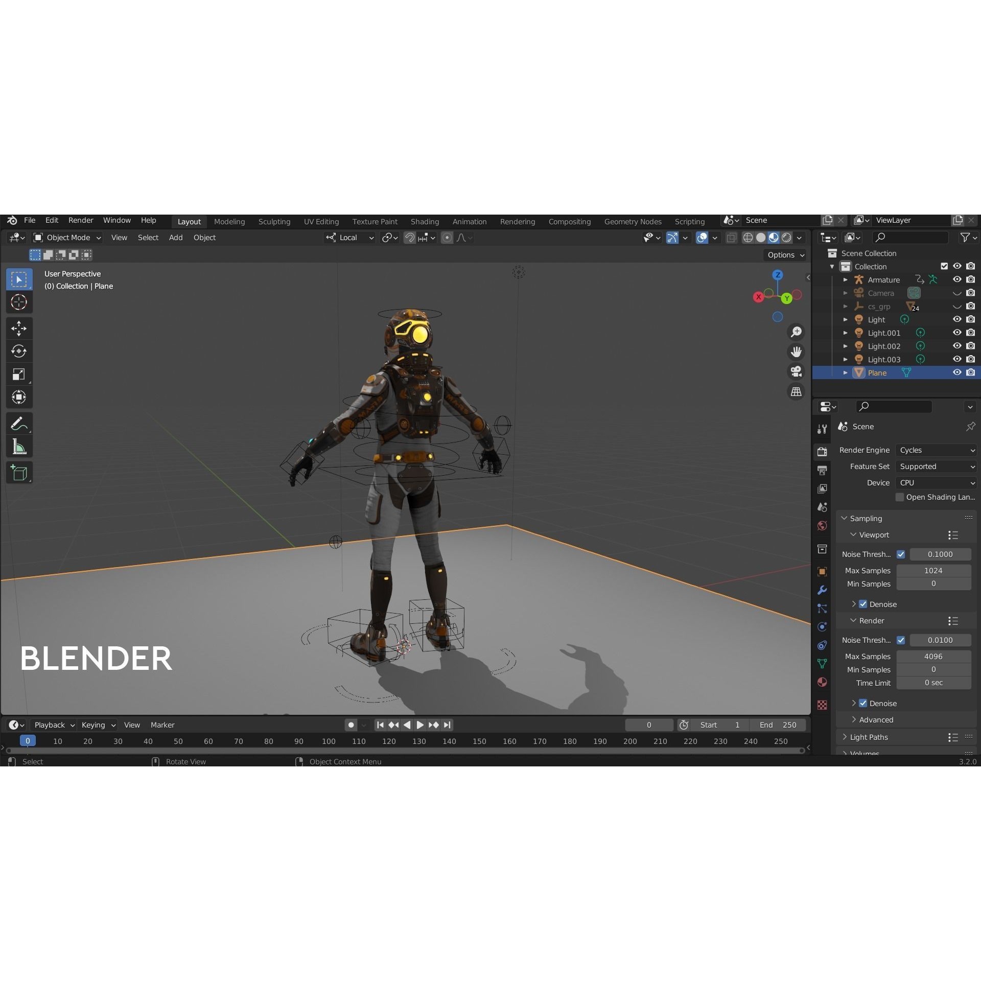981x981 pixels.
Task: Expand the Armature tree item
Action: [x=845, y=279]
